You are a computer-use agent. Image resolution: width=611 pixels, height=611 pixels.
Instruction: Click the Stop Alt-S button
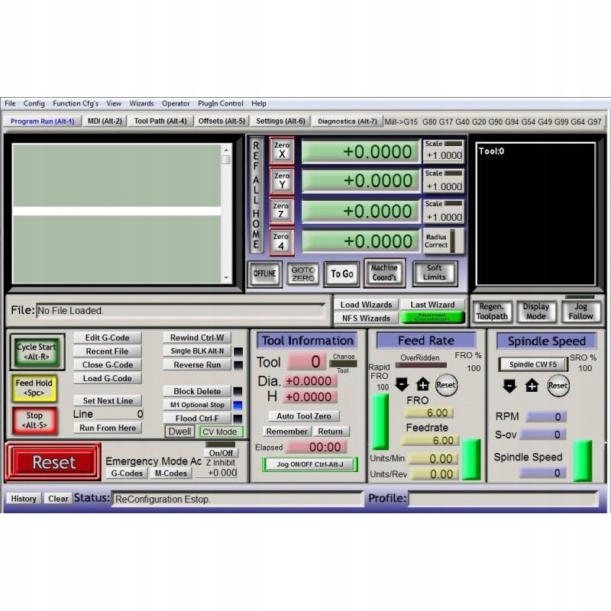click(34, 420)
